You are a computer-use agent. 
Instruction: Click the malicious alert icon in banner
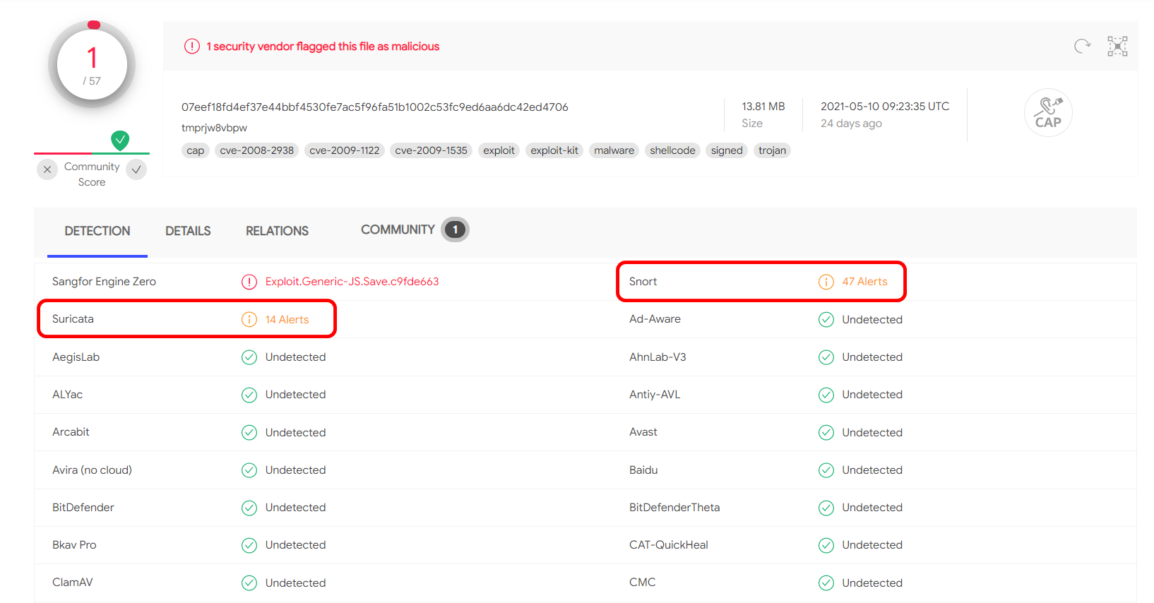point(192,47)
